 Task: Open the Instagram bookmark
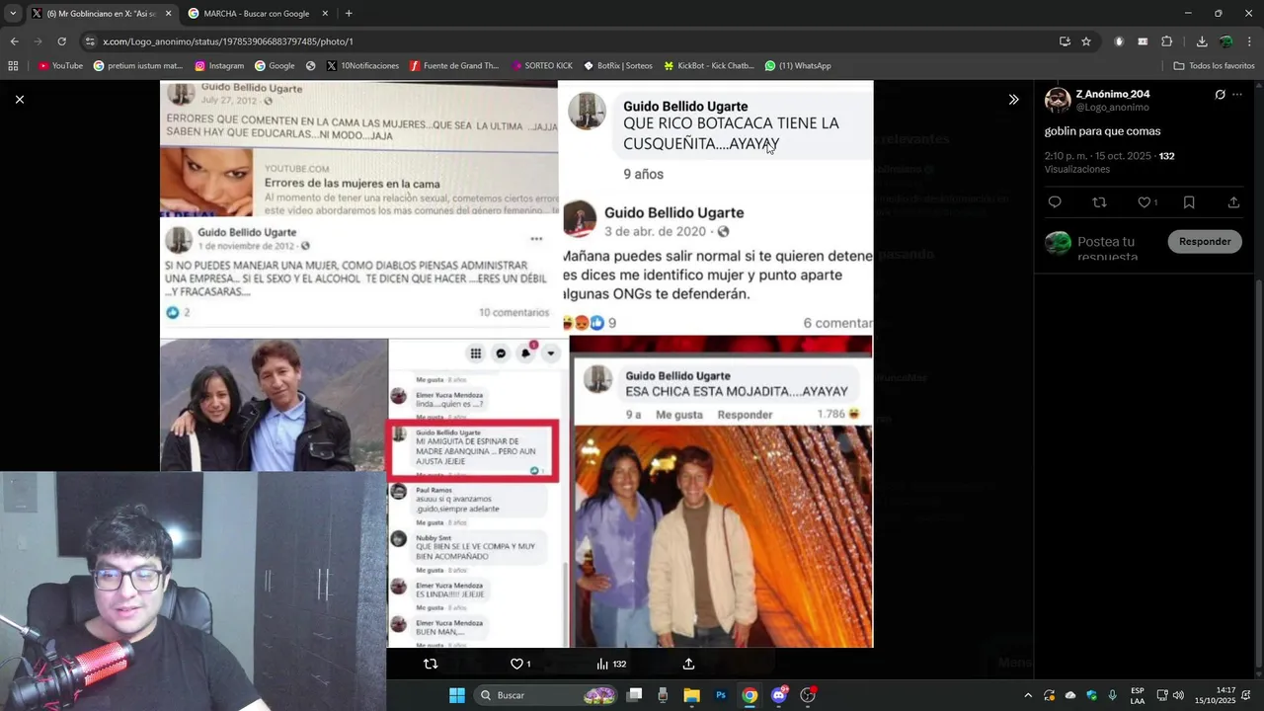[x=219, y=66]
